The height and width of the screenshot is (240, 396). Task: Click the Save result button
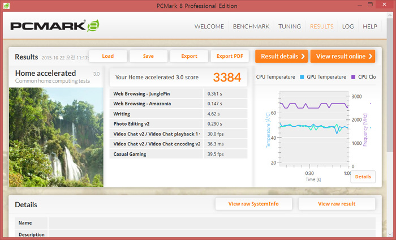148,56
